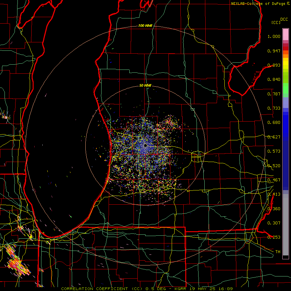Click the 0.413 scale value

click(x=274, y=194)
